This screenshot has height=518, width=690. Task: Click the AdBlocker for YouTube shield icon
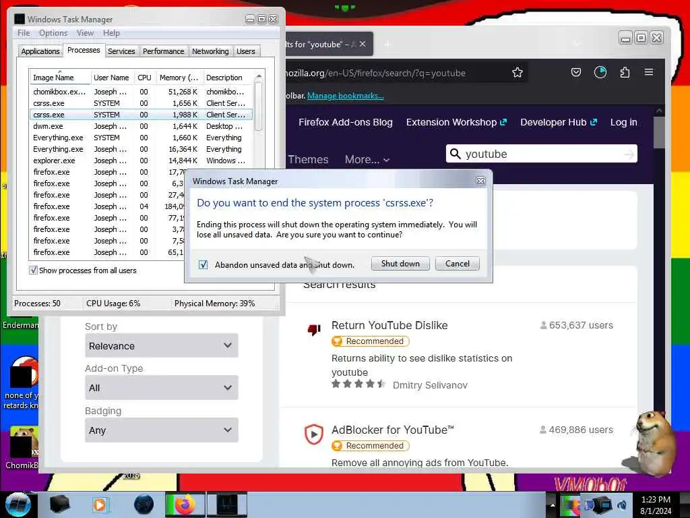(x=314, y=434)
